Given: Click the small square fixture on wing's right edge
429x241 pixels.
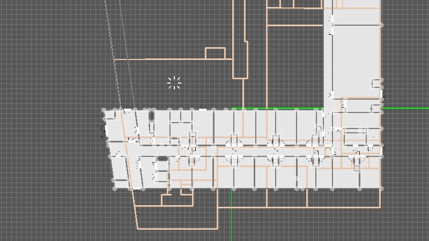Looking at the screenshot, I should pyautogui.click(x=376, y=83).
